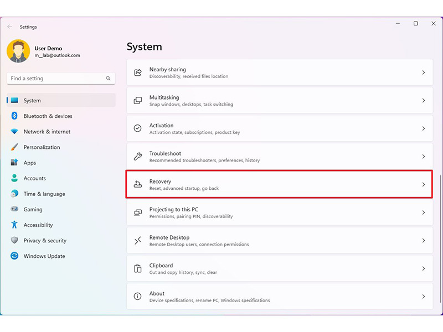The image size is (443, 332).
Task: Click the Apps icon in sidebar
Action: point(14,162)
